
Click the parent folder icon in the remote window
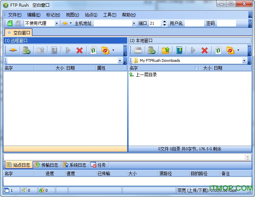pyautogui.click(x=40, y=50)
